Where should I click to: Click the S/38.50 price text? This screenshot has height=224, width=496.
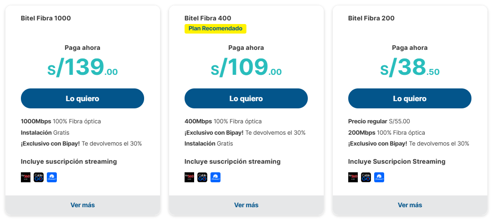(410, 68)
